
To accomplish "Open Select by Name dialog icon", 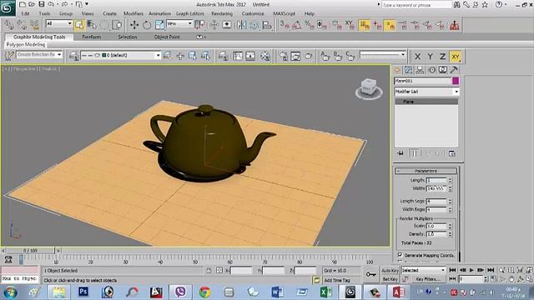I will click(92, 25).
